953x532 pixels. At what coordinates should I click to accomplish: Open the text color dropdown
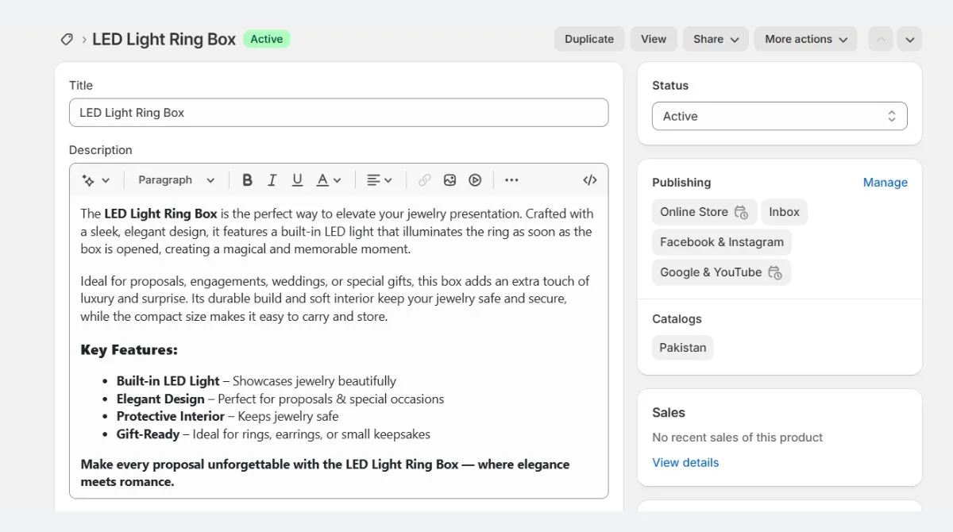coord(328,179)
